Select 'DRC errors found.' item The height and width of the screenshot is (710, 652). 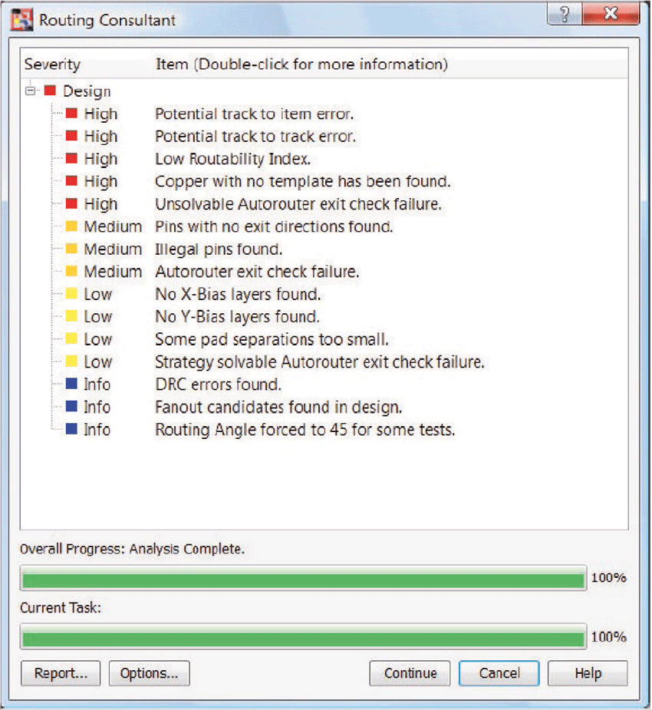[x=218, y=385]
